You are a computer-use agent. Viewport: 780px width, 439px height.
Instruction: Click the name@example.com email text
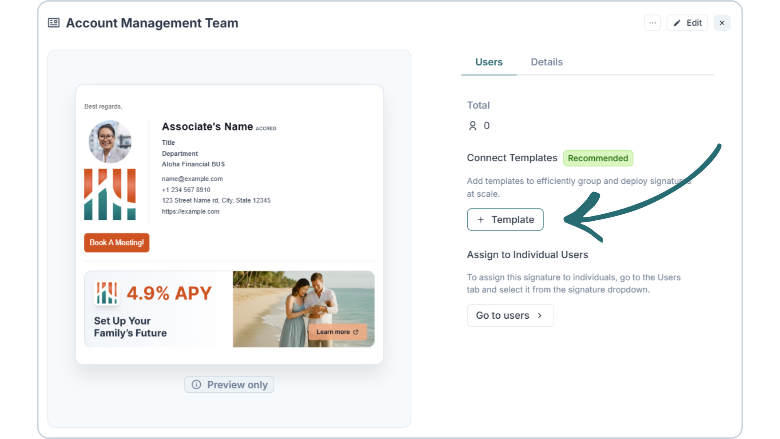(192, 179)
